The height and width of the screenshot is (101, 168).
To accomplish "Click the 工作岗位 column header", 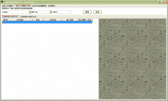I will pos(53,20).
